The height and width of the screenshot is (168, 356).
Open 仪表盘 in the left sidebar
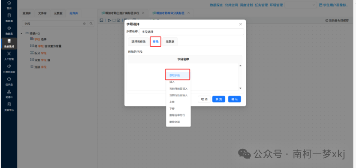coord(9,81)
